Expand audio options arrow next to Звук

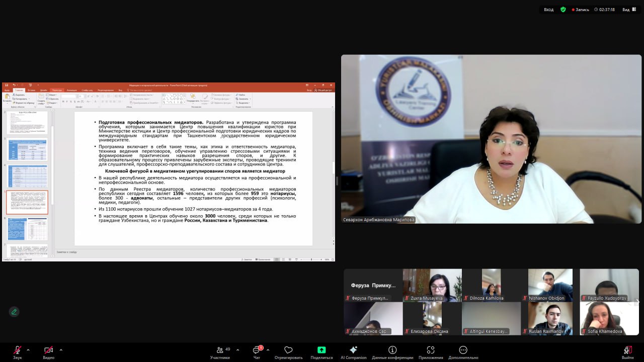[x=28, y=349]
